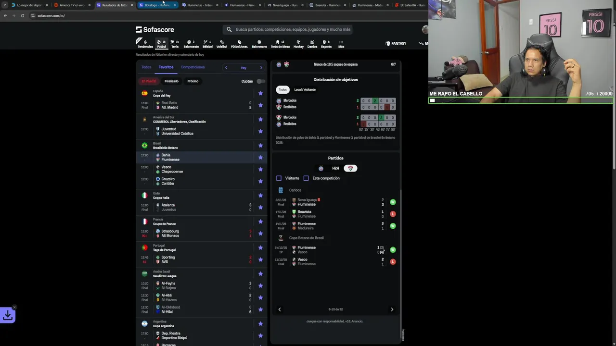The image size is (616, 346).
Task: Go to previous day in date selector
Action: (x=226, y=68)
